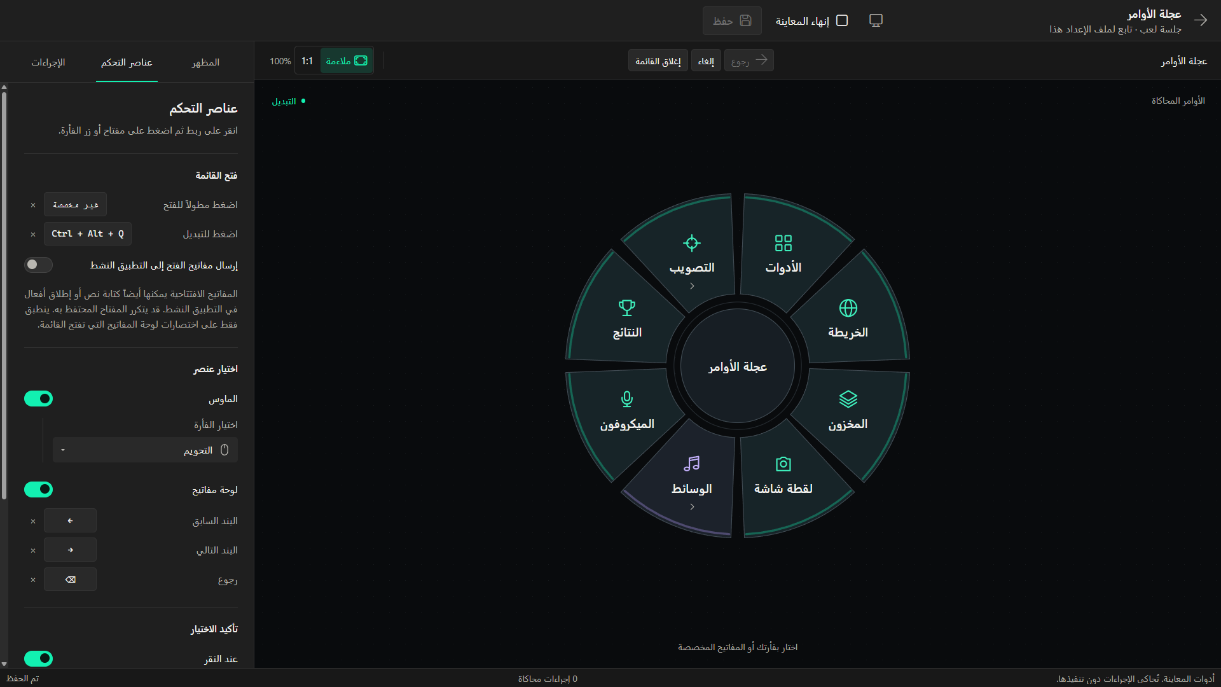Image resolution: width=1221 pixels, height=687 pixels.
Task: Disable the الماوس selection toggle
Action: (38, 399)
